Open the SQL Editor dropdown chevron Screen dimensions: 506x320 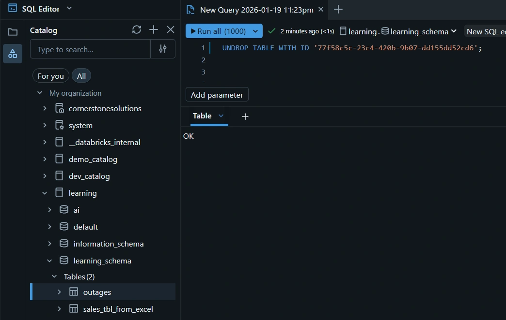tap(69, 8)
